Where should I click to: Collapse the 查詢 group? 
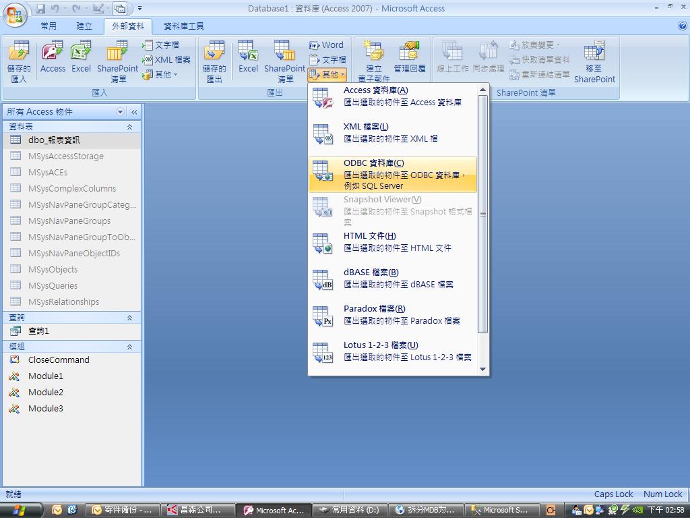130,318
